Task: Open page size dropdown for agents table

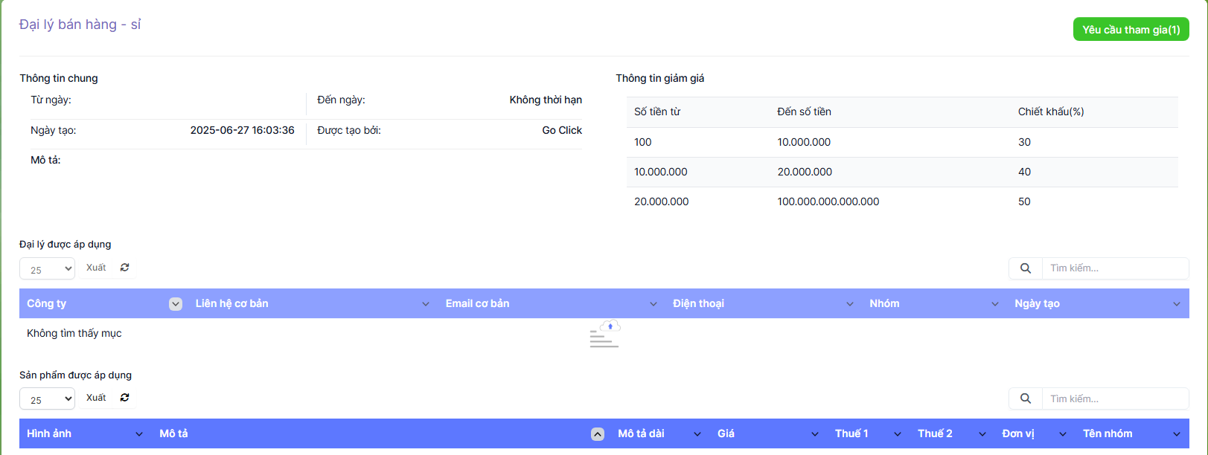Action: point(47,269)
